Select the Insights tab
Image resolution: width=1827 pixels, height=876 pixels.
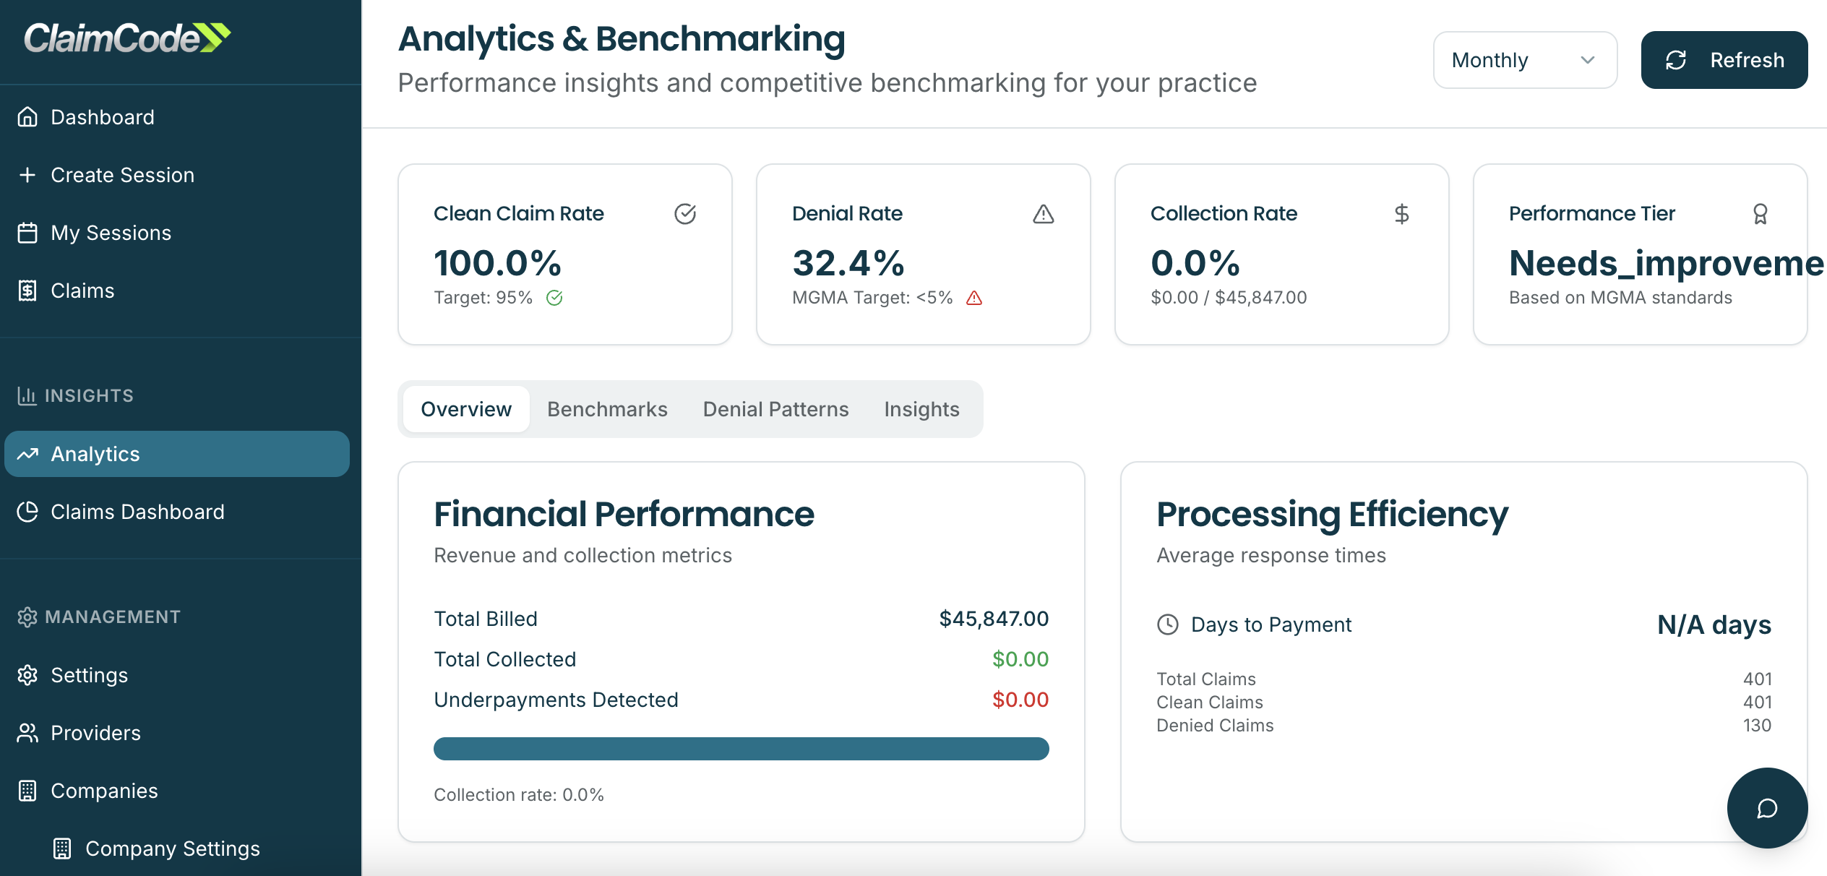(x=921, y=409)
